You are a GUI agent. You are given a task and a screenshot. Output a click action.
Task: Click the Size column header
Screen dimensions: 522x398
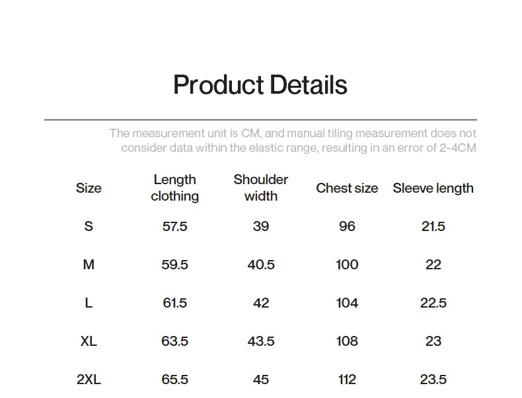tap(89, 188)
